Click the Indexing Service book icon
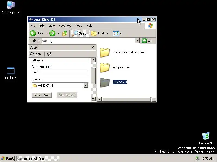 tap(49, 54)
